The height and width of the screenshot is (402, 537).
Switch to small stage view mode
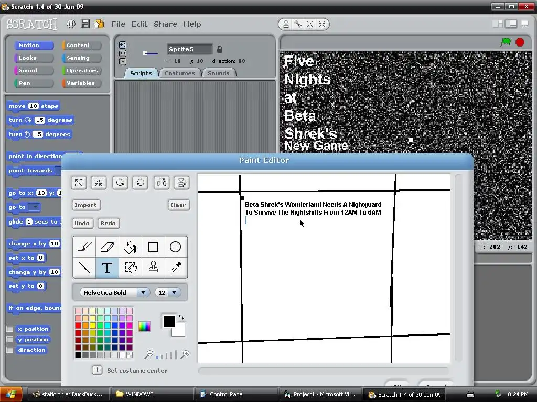coord(497,24)
